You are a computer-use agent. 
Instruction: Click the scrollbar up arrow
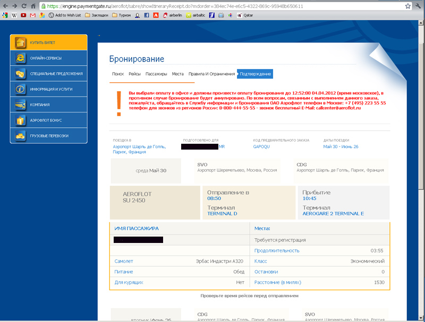pos(421,23)
